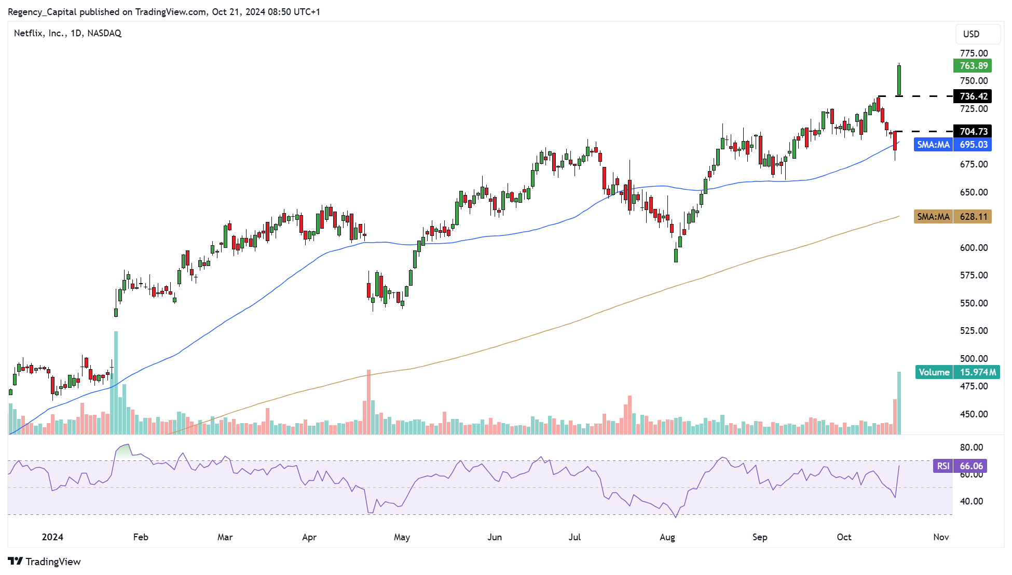Image resolution: width=1012 pixels, height=575 pixels.
Task: Click the TradingView logo at bottom left
Action: click(44, 562)
